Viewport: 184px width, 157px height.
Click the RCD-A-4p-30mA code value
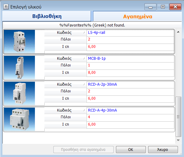click(x=102, y=110)
